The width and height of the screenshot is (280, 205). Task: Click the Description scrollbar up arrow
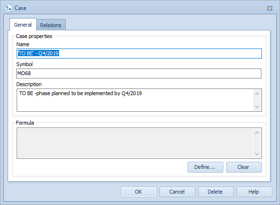click(257, 94)
